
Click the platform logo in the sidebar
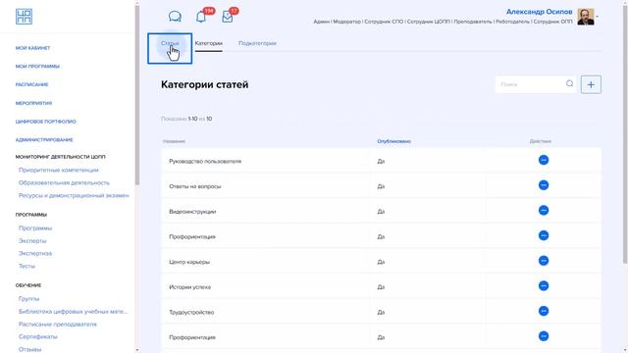click(24, 17)
